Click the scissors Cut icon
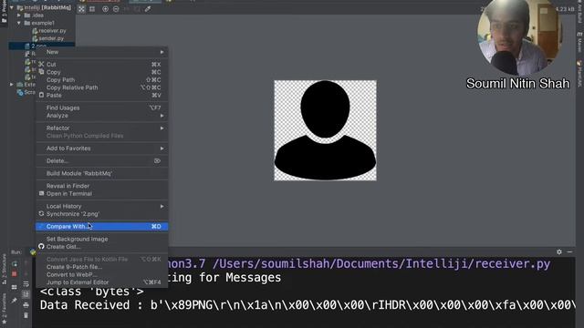 point(41,65)
